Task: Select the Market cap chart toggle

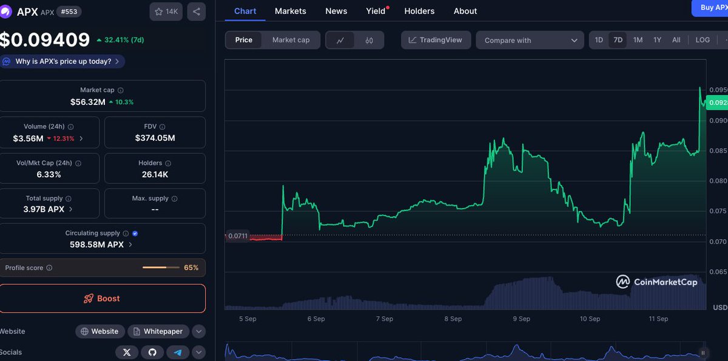Action: click(291, 40)
